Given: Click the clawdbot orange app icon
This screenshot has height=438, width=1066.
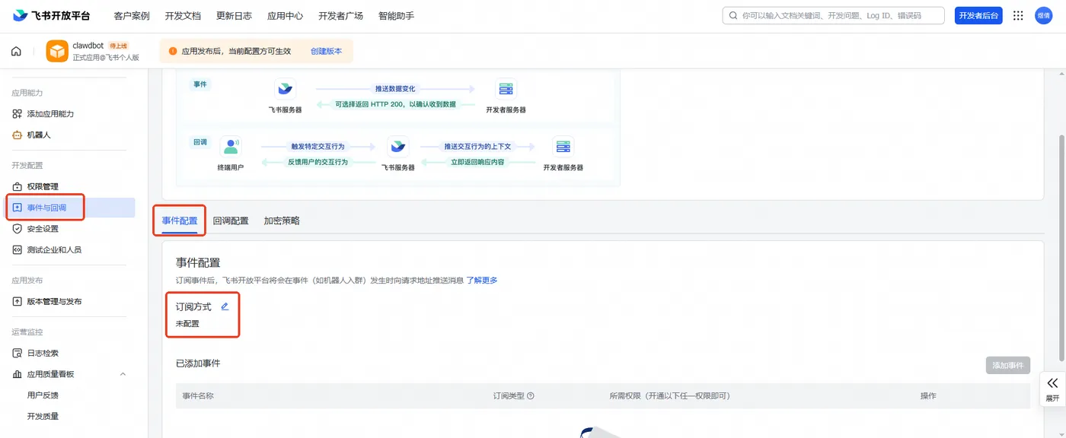Looking at the screenshot, I should point(57,51).
